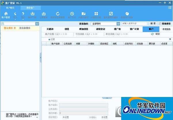Click the 搜索 button
This screenshot has width=173, height=120.
click(x=153, y=24)
